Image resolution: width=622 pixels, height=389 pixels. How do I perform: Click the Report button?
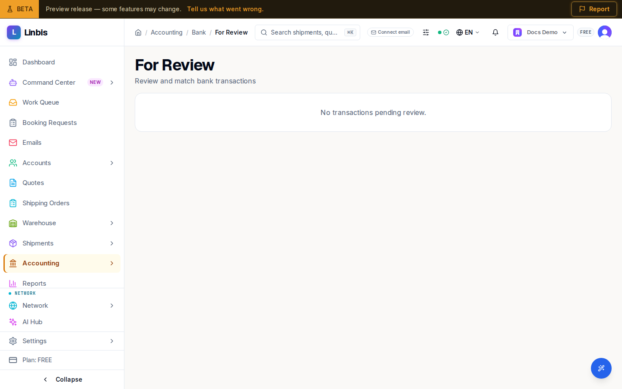(594, 9)
